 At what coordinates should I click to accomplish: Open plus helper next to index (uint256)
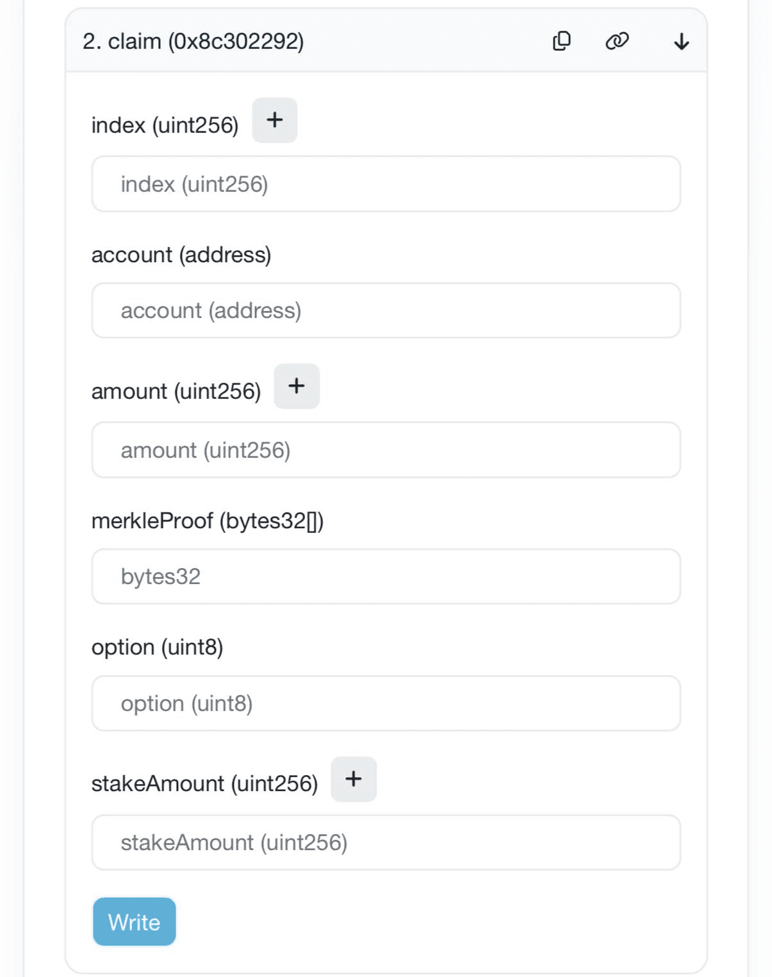click(x=275, y=120)
